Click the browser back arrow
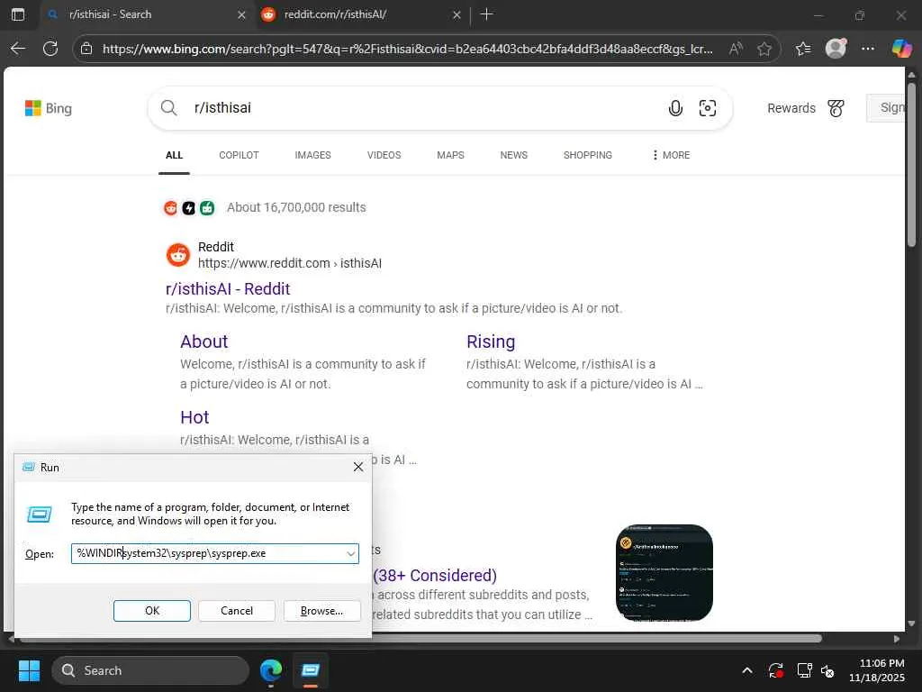This screenshot has width=922, height=692. (x=18, y=49)
